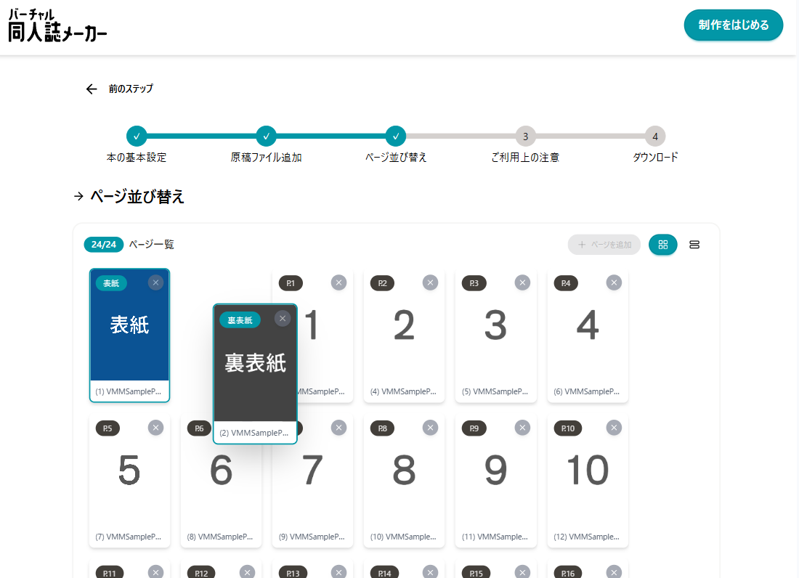Delete page P.4 using its X icon

click(614, 282)
